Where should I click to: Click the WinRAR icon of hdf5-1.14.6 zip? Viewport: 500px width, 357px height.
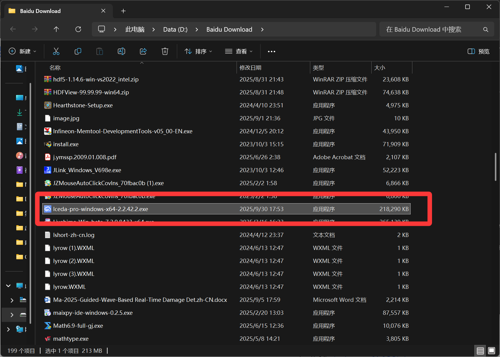48,79
